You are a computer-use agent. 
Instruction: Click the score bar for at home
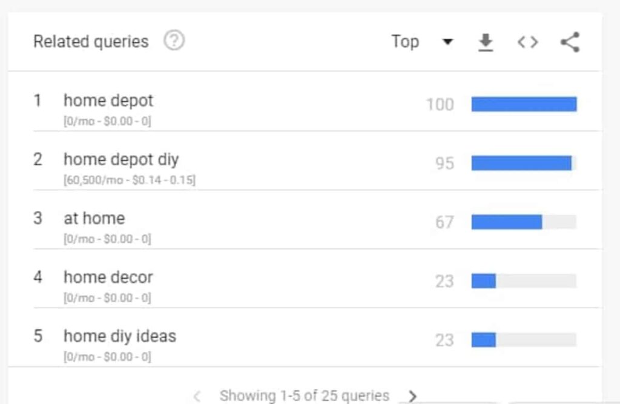click(x=507, y=222)
